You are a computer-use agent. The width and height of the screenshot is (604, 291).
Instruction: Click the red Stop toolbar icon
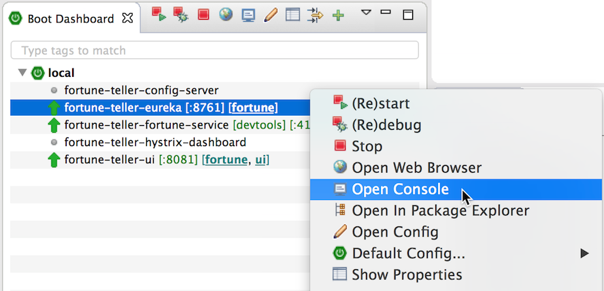tap(203, 15)
